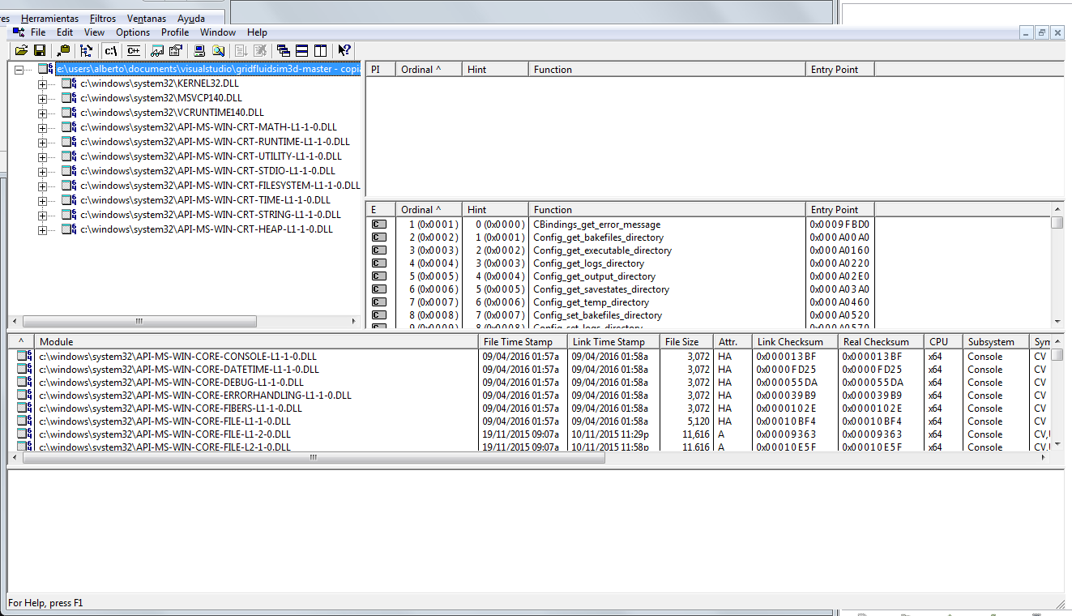Click module icon for API-MS-WIN-CORE-DEBUG-L1-1-0.DLL row
Image resolution: width=1072 pixels, height=616 pixels.
point(25,383)
